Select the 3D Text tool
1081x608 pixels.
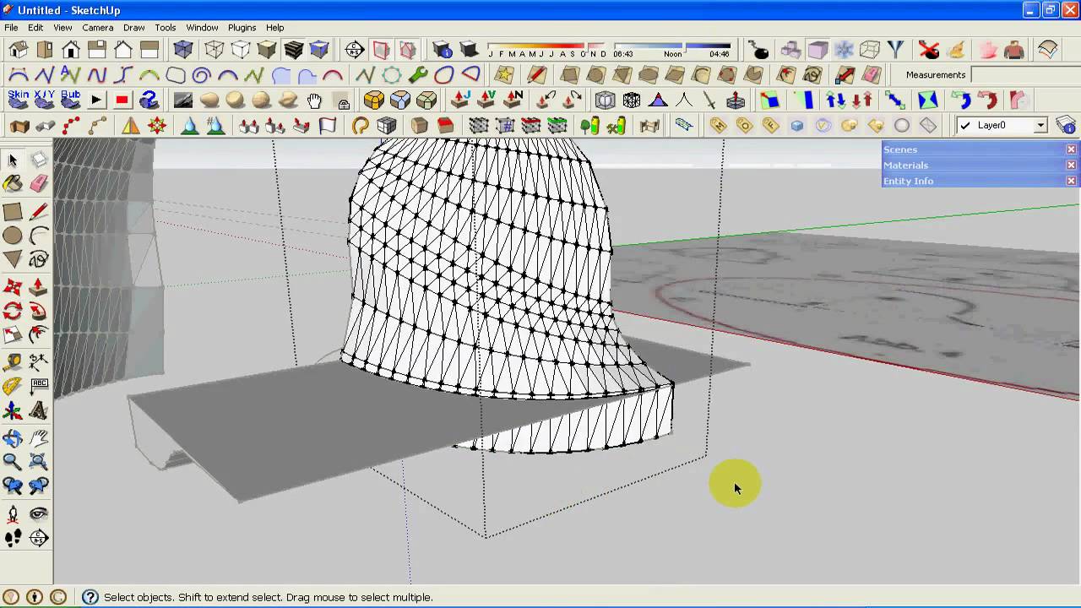(39, 411)
